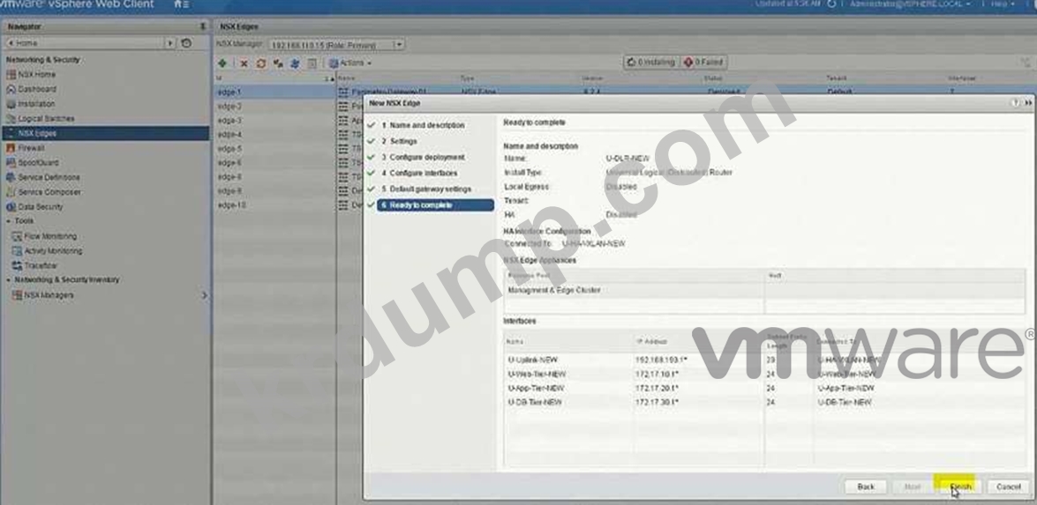This screenshot has width=1037, height=505.
Task: Click the Logical Switches icon
Action: click(11, 119)
